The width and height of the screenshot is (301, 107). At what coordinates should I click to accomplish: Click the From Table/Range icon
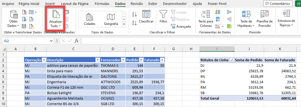point(24,26)
